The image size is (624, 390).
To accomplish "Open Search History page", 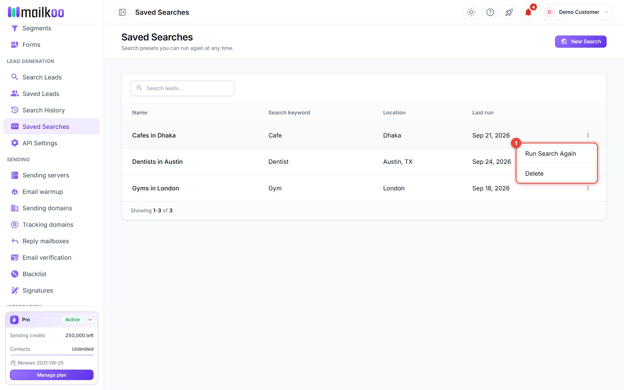I will [x=52, y=110].
